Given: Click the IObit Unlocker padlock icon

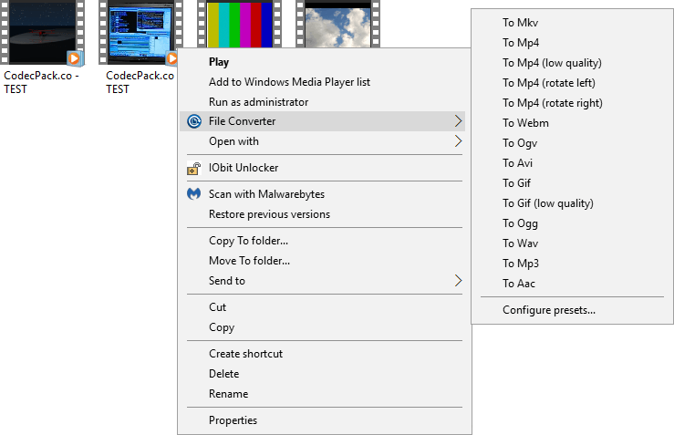Looking at the screenshot, I should pyautogui.click(x=193, y=168).
